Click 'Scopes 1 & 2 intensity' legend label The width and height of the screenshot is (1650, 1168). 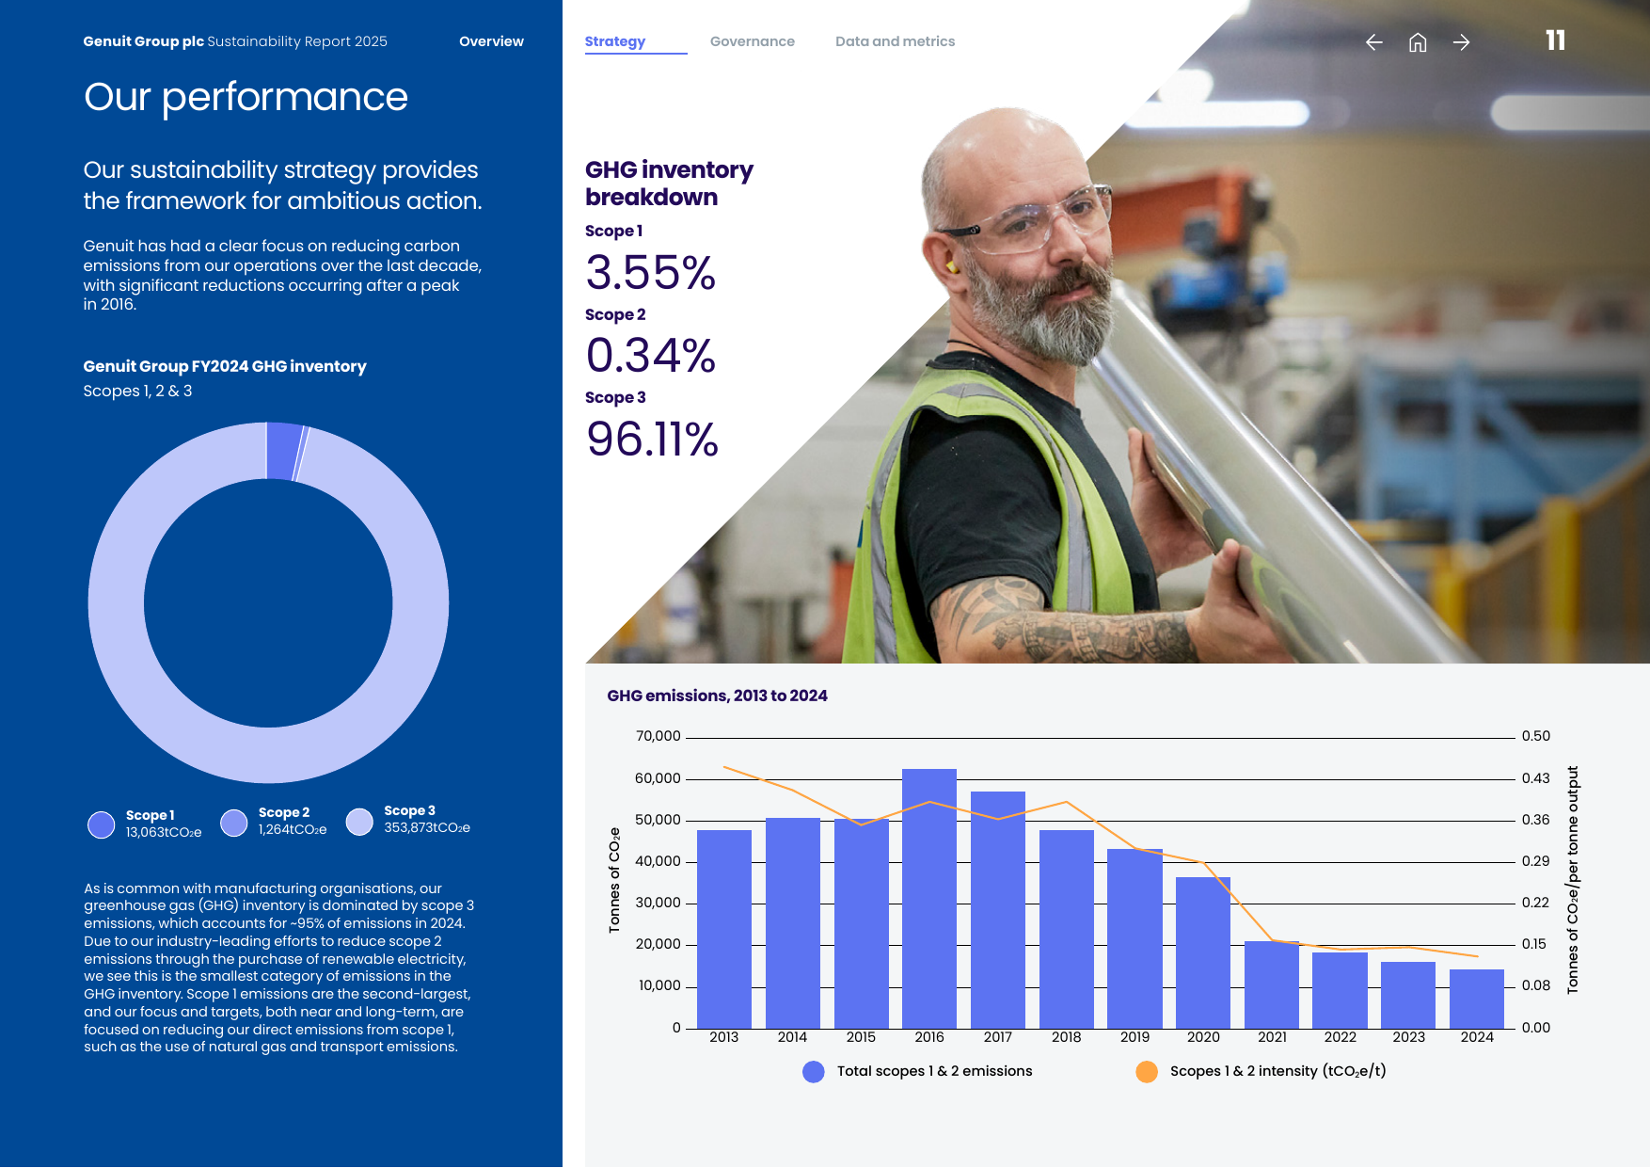click(x=1278, y=1071)
